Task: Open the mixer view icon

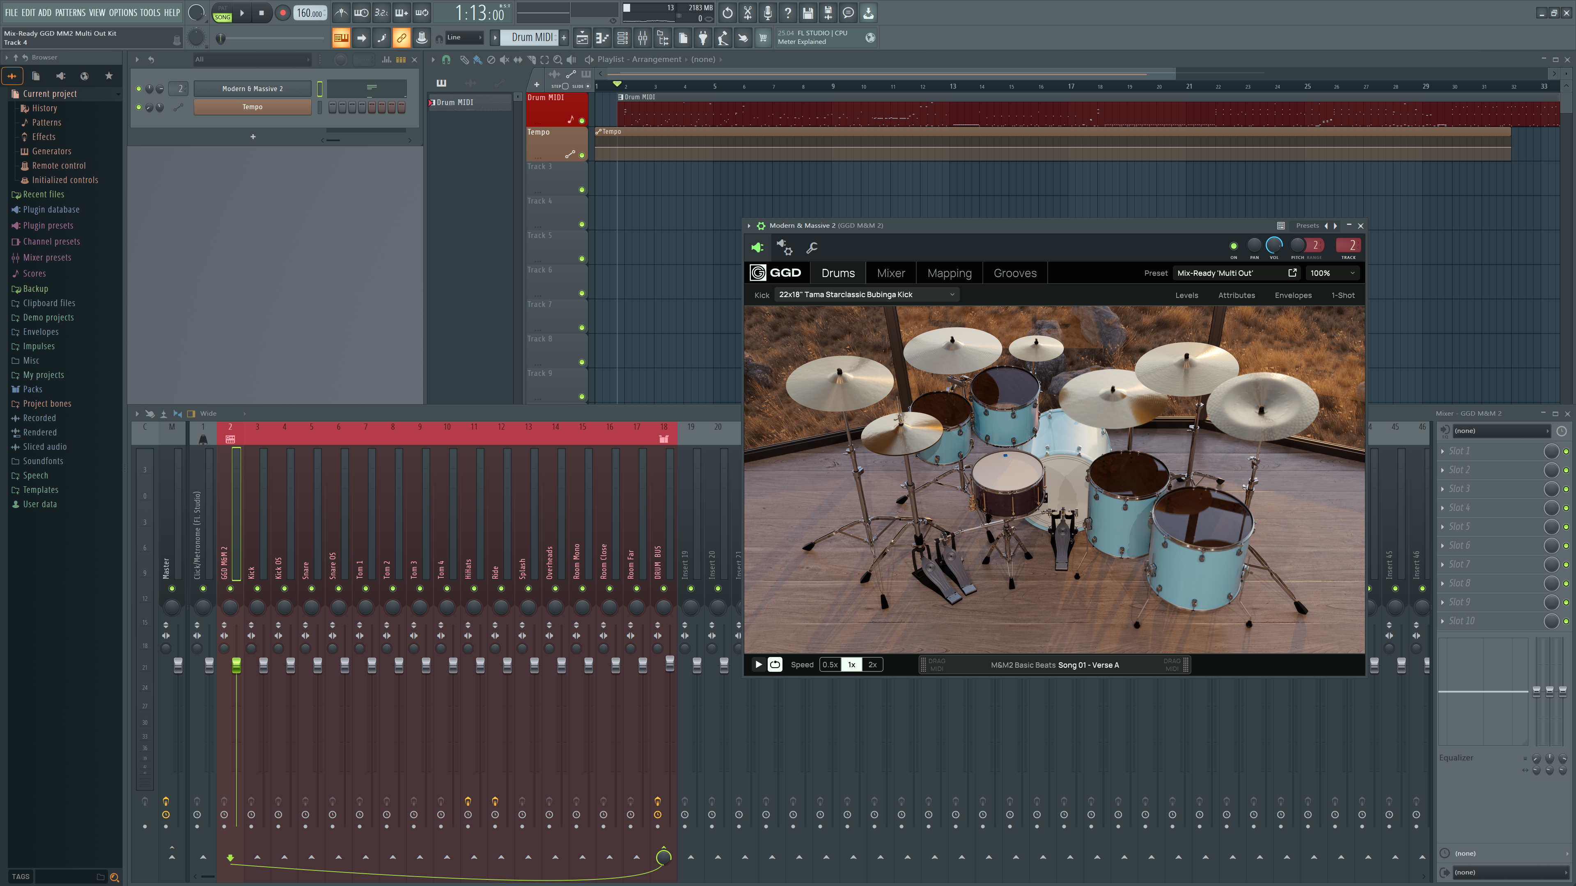Action: [642, 38]
